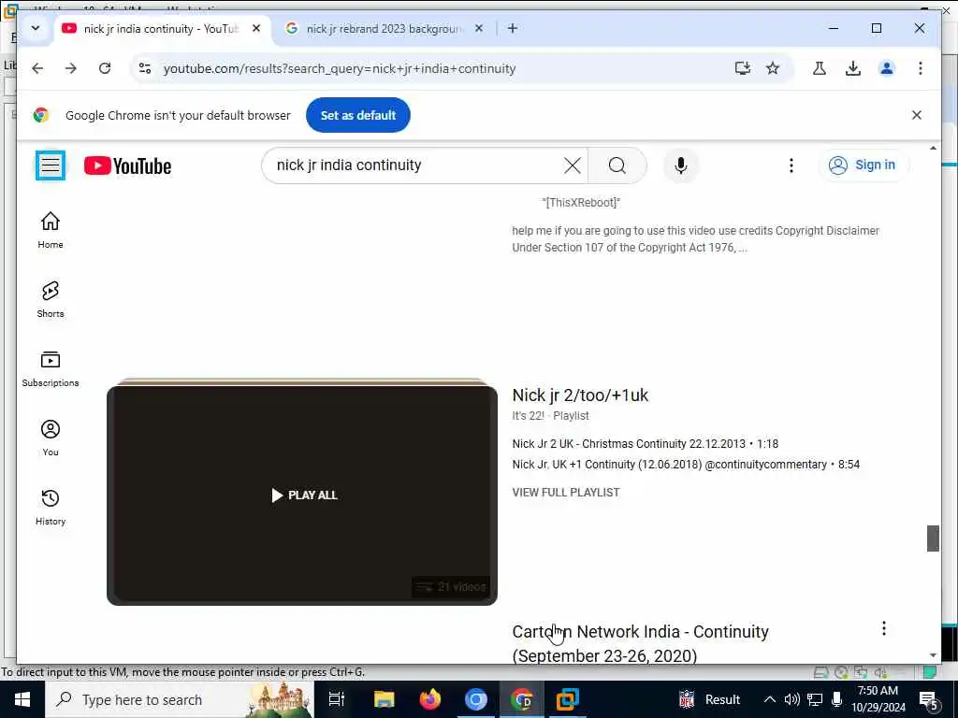Open the Chrome three-dot menu

tap(921, 68)
